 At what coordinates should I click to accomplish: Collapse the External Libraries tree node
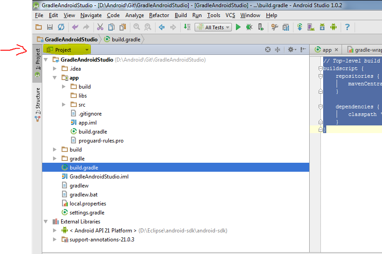click(46, 222)
